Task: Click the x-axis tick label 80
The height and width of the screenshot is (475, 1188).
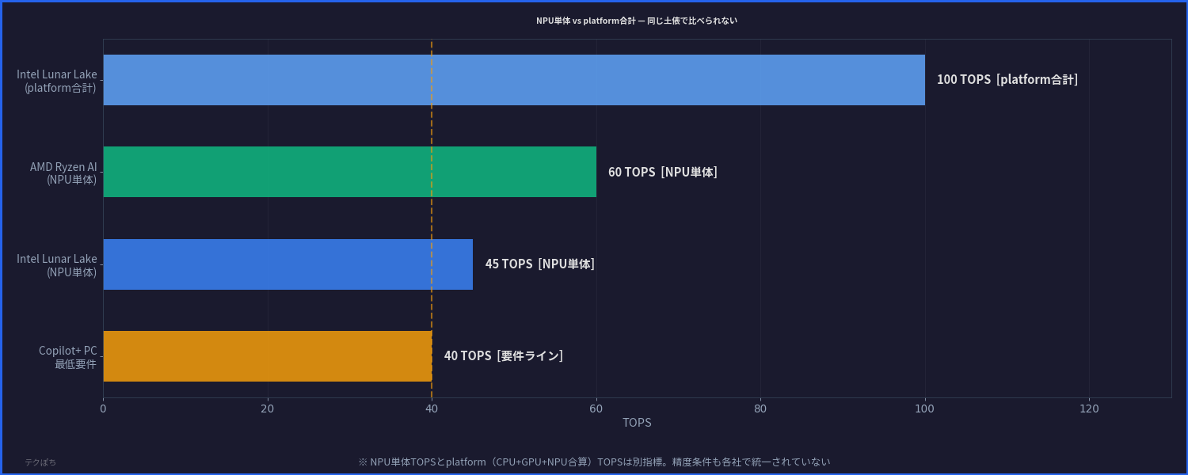Action: coord(760,408)
